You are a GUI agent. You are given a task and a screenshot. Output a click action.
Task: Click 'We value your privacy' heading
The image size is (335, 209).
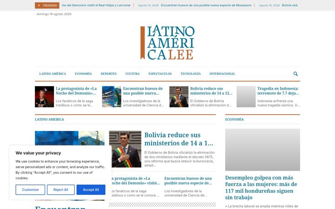pos(38,153)
